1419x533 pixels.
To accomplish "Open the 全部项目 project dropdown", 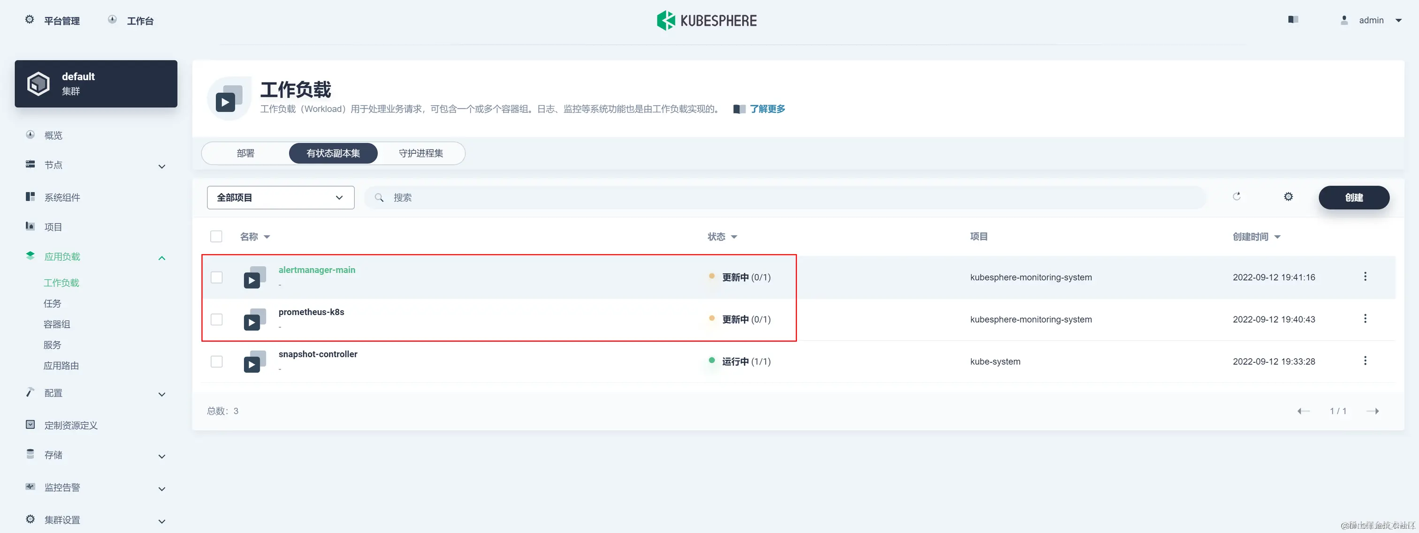I will click(281, 197).
